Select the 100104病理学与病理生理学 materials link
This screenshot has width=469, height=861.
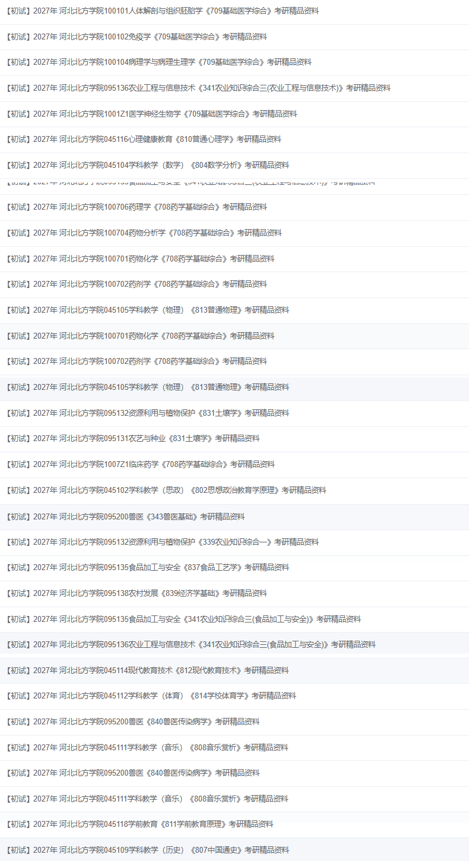(x=159, y=62)
